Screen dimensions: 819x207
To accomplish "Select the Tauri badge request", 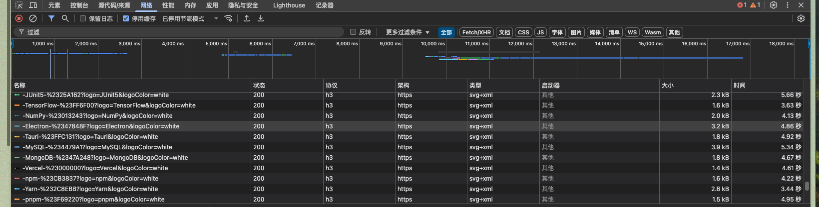I will 408,137.
